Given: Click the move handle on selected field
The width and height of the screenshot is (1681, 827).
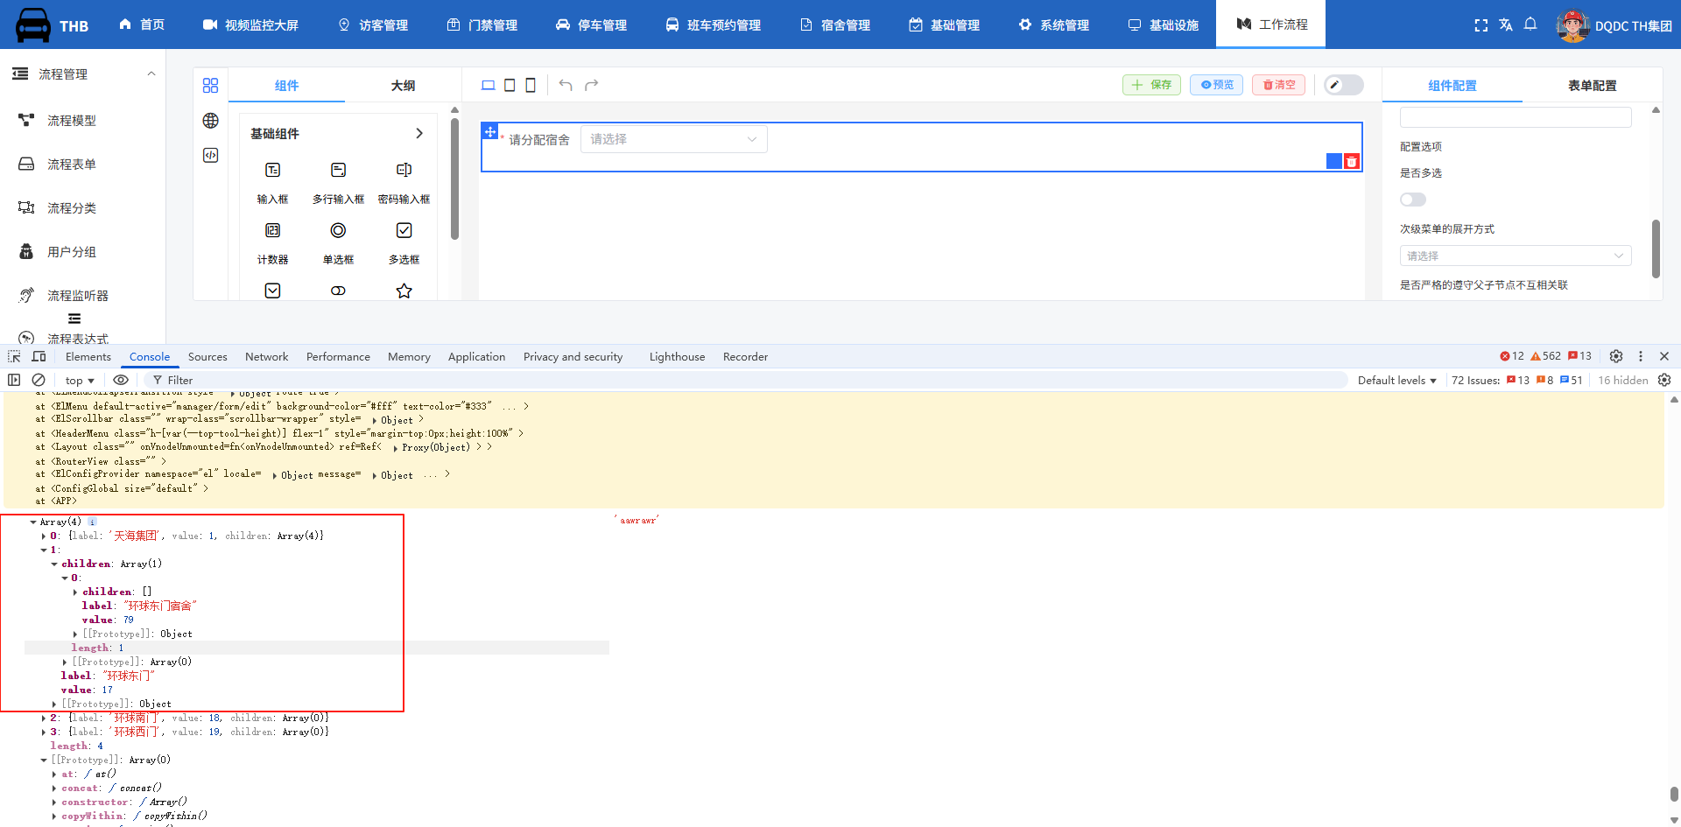Looking at the screenshot, I should [490, 131].
